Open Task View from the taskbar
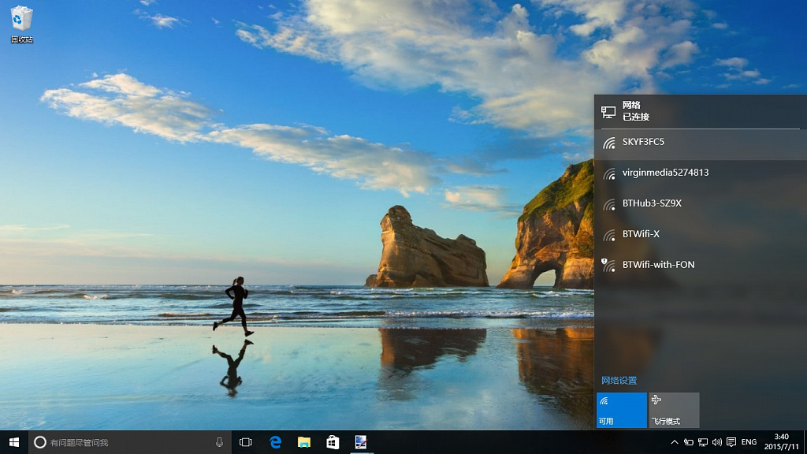807x454 pixels. click(246, 442)
